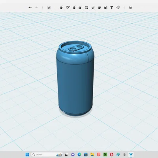
Task: Open the Combine tools menu
Action: pos(99,8)
